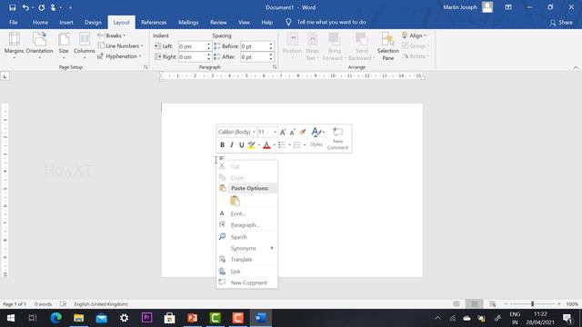Open the Selection Pane
This screenshot has width=582, height=327.
pos(388,46)
